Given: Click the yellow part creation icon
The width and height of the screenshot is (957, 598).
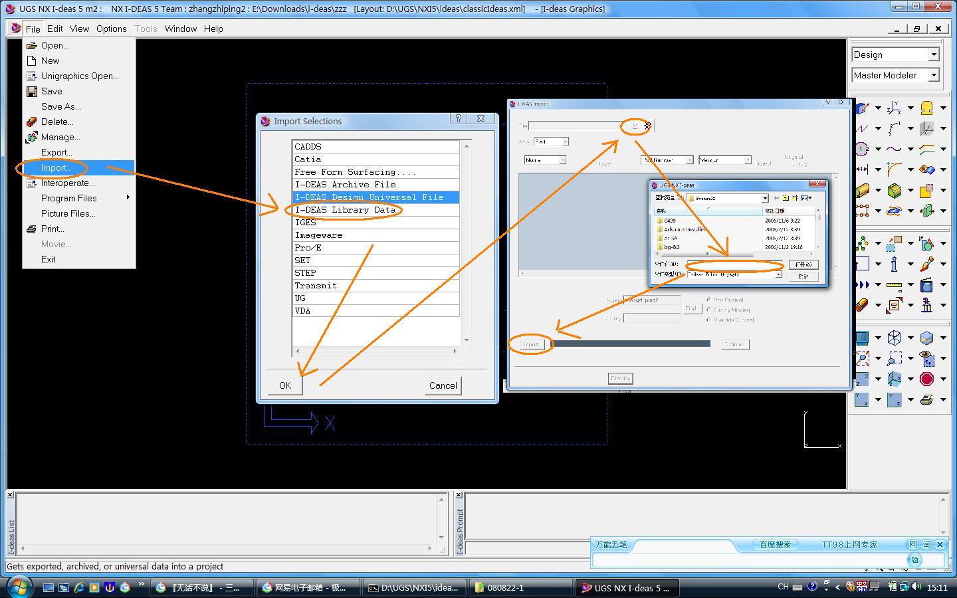Looking at the screenshot, I should (926, 108).
